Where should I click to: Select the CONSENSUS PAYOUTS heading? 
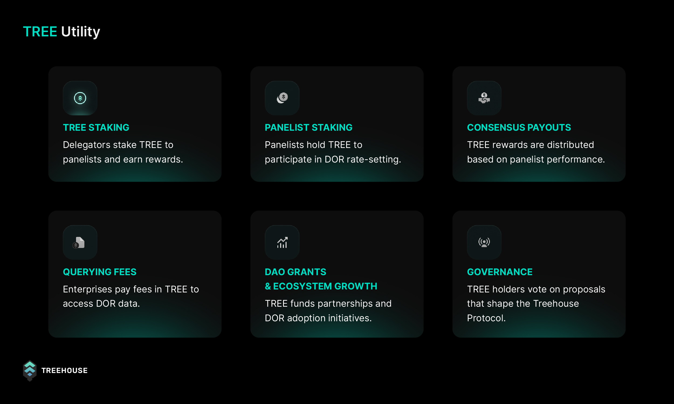tap(519, 127)
